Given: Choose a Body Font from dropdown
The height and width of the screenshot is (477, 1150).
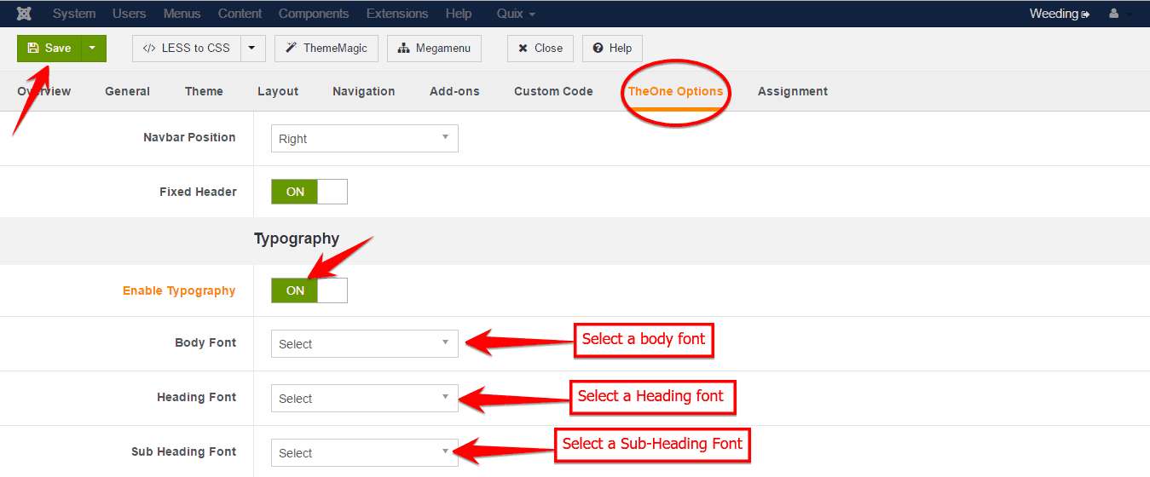Looking at the screenshot, I should [364, 344].
